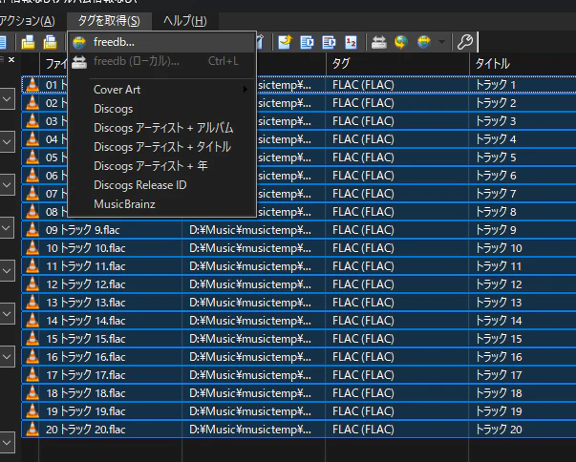Open tag panel dropdown arrow beside row 04
The height and width of the screenshot is (462, 576).
tap(7, 141)
